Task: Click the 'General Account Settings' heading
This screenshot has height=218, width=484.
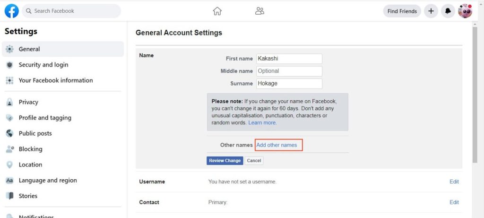Action: 179,33
